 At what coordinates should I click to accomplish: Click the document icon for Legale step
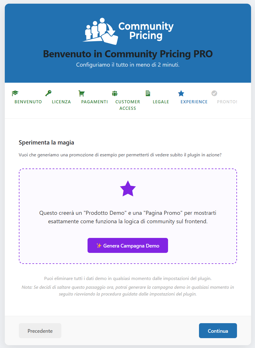[x=148, y=93]
